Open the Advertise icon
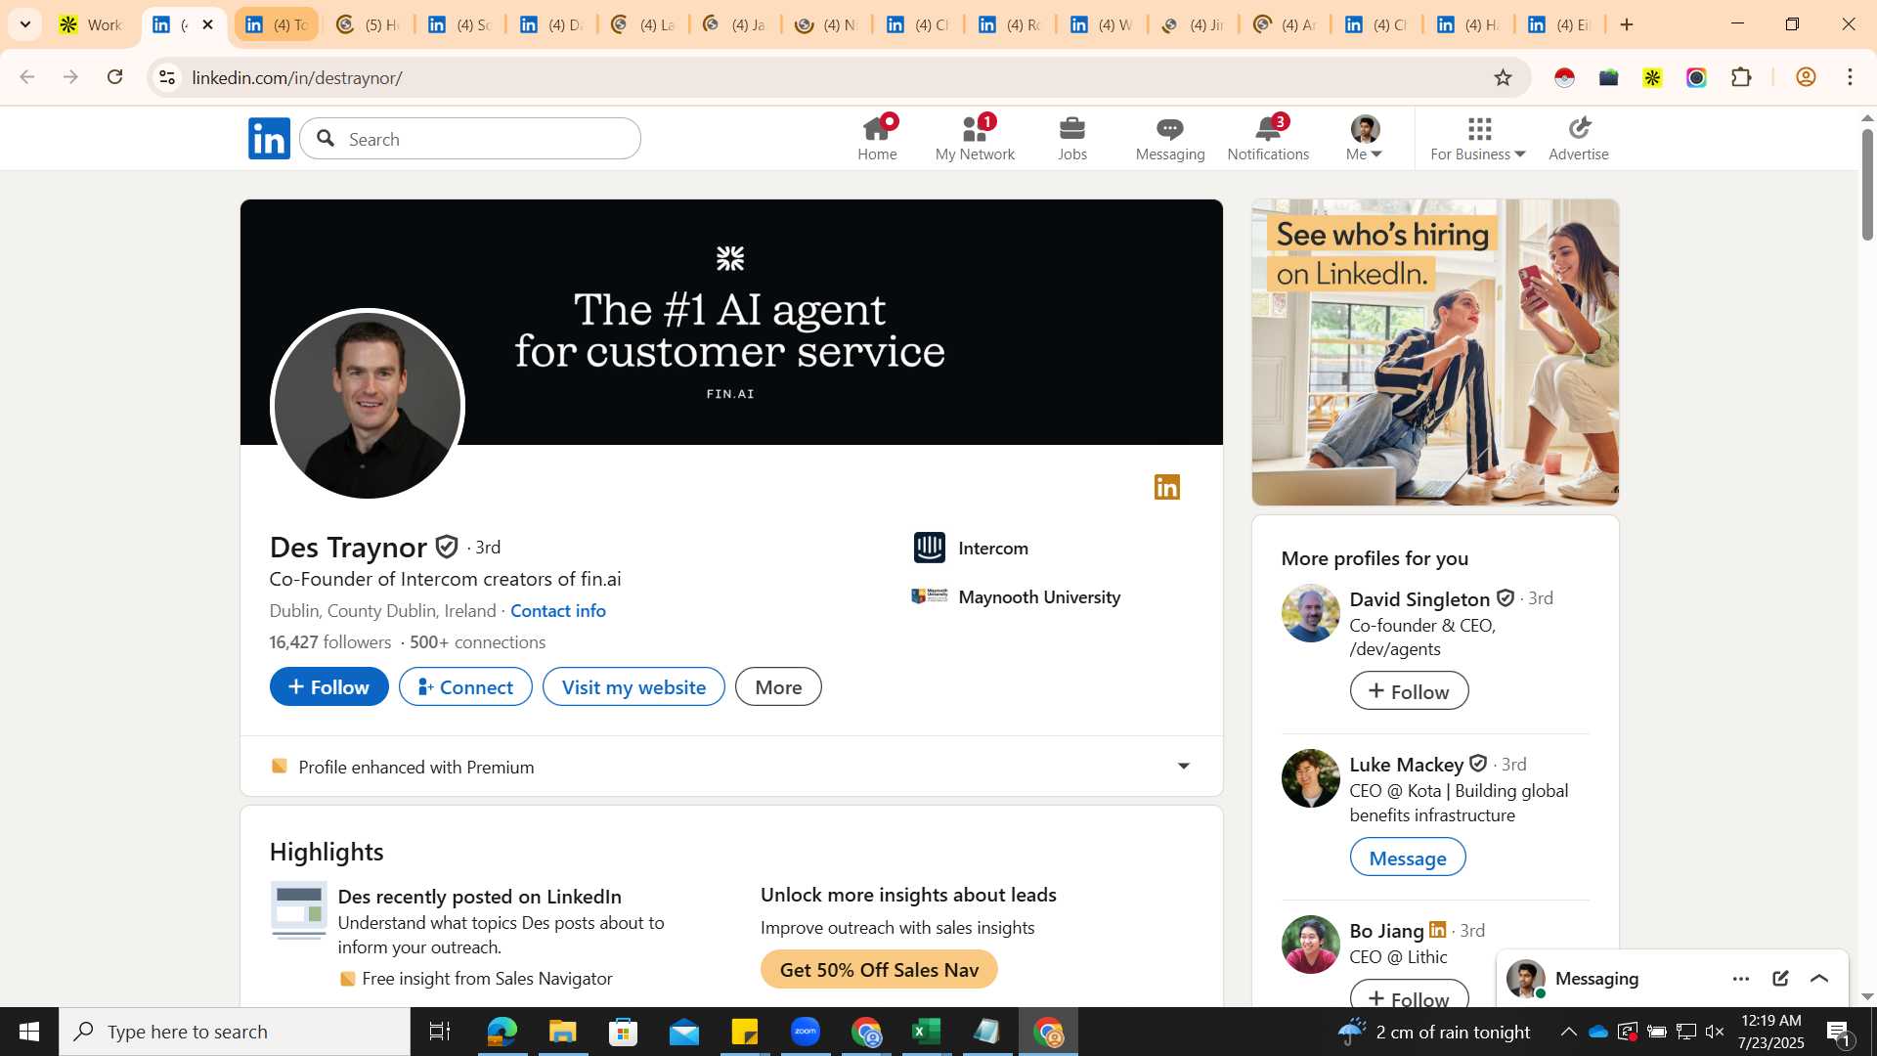Viewport: 1877px width, 1056px height. [x=1579, y=138]
